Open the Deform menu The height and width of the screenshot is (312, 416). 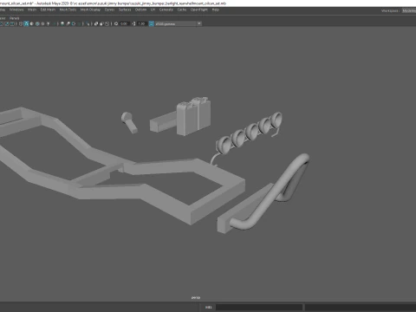(140, 10)
